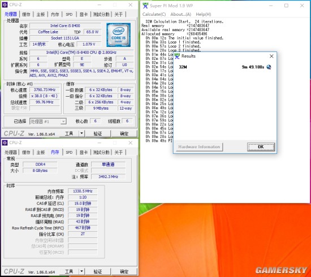Click the Hardware Information button
The width and height of the screenshot is (311, 277).
pos(200,147)
